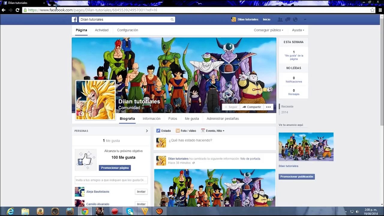This screenshot has width=384, height=216.
Task: Invite Camillo Alvarado to like the page
Action: coord(141,204)
